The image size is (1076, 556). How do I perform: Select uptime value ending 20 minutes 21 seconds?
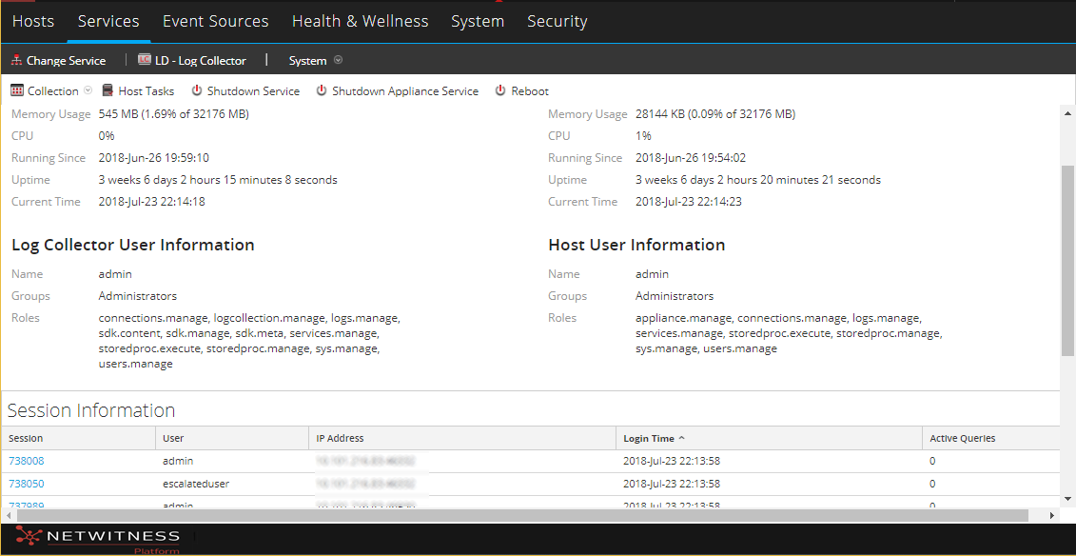(758, 180)
